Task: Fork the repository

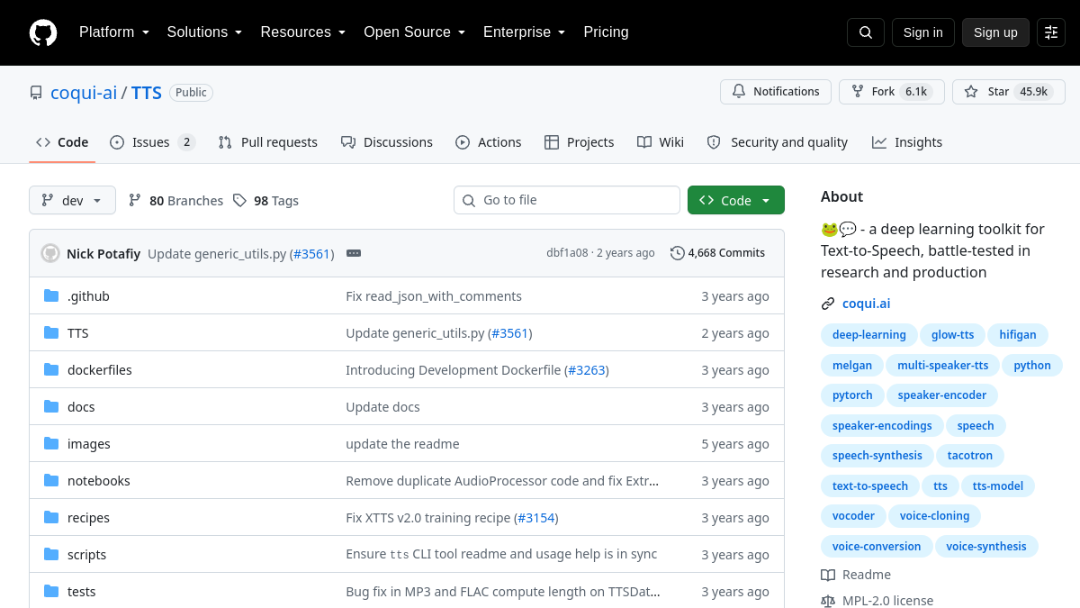Action: point(892,92)
